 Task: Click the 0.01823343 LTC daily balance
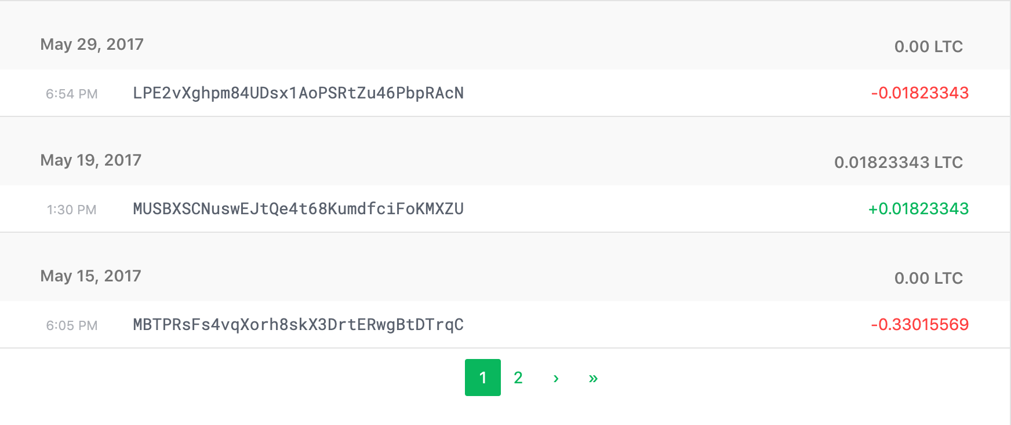click(898, 163)
